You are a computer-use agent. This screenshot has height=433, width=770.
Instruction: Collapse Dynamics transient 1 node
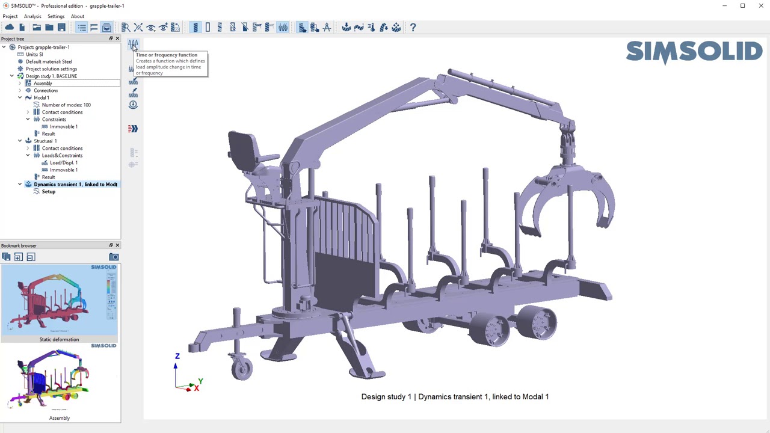20,184
